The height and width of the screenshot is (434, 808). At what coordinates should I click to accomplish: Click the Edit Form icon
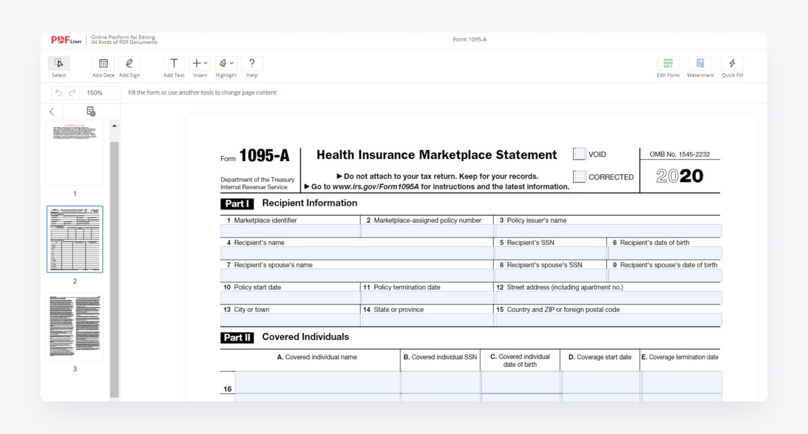click(668, 63)
